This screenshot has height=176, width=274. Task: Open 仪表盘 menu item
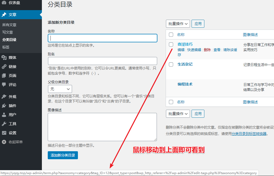14,3
